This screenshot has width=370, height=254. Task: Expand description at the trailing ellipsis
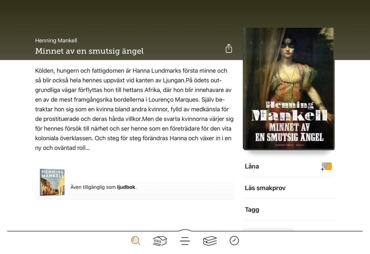87,148
